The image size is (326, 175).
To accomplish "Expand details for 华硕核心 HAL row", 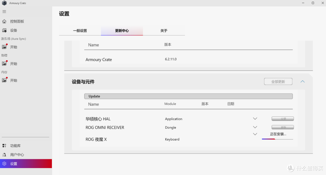I will [255, 119].
